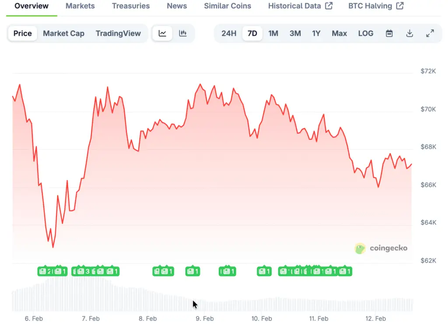
Task: Go to the Treasuries tab
Action: pos(131,6)
